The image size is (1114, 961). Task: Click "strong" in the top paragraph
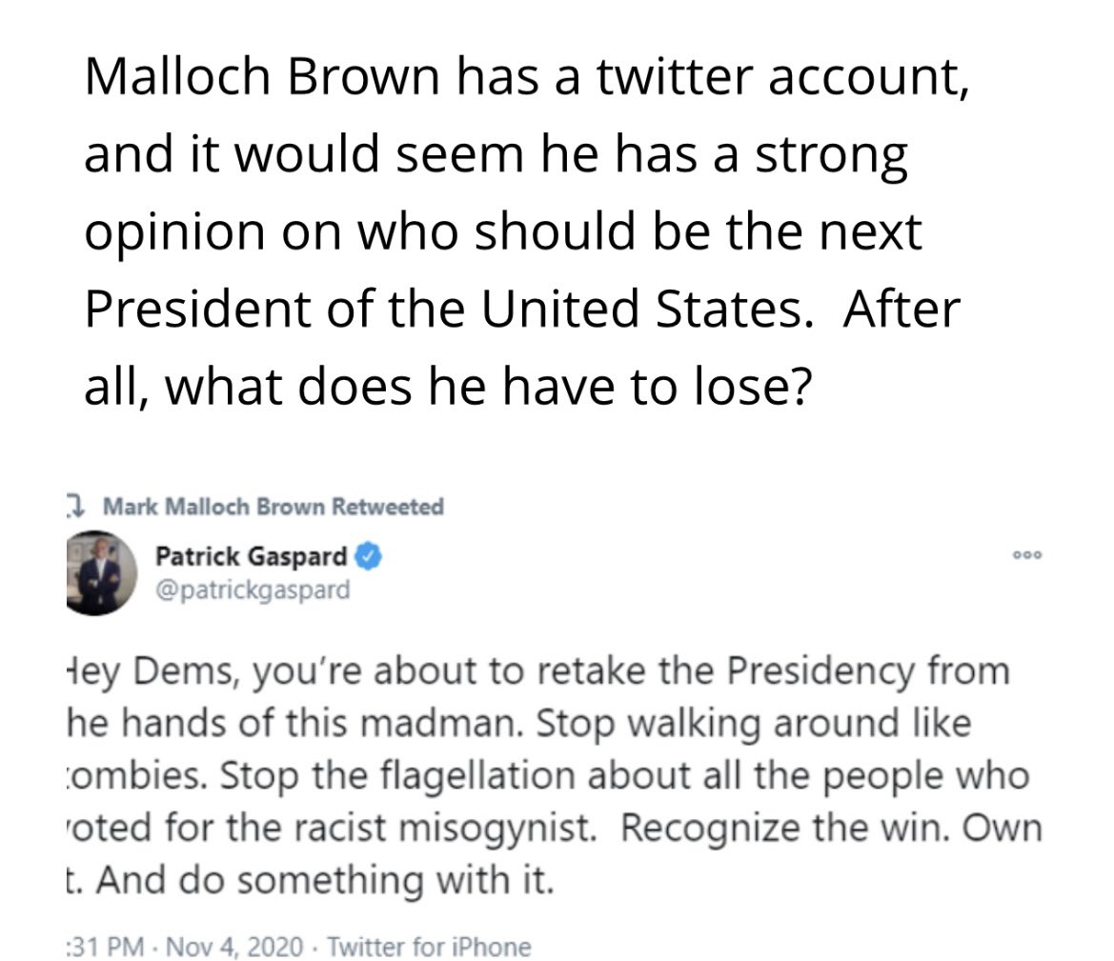tap(830, 154)
